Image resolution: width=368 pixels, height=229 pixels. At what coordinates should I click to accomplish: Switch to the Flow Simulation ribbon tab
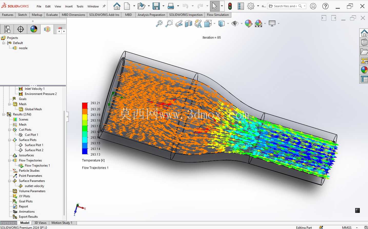[x=218, y=15]
